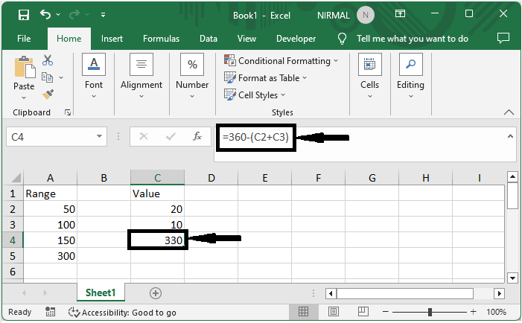Open the Formulas ribbon tab
The width and height of the screenshot is (522, 323).
[161, 39]
